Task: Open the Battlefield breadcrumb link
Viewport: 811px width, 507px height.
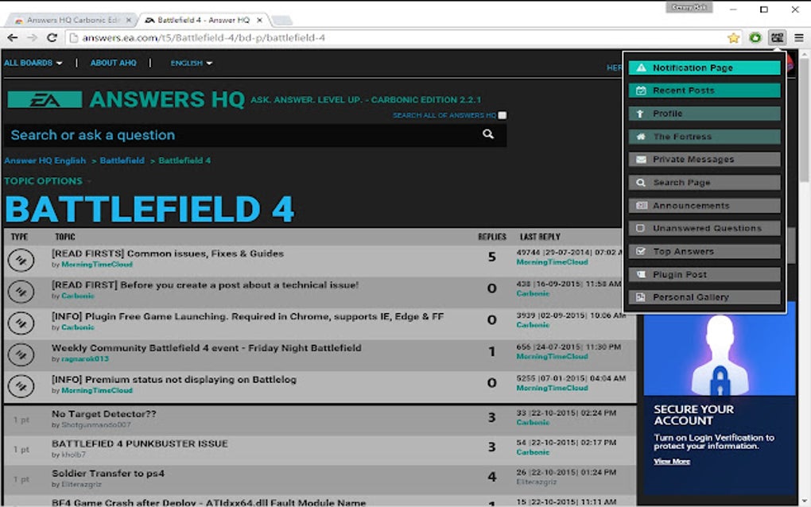Action: [x=122, y=160]
